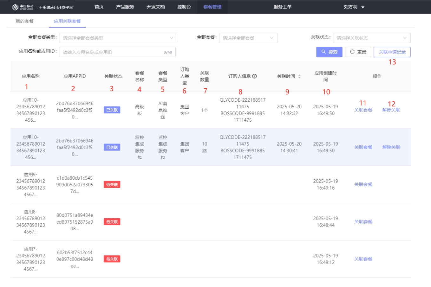The height and width of the screenshot is (287, 431).
Task: Open the 全部套餐 dropdown
Action: [248, 38]
